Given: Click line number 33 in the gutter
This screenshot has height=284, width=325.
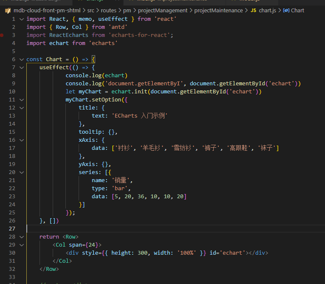Looking at the screenshot, I should point(12,277).
